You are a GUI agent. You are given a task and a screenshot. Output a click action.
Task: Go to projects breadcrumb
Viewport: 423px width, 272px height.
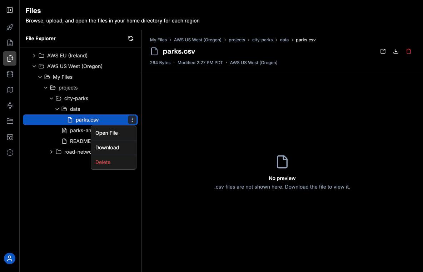(237, 40)
